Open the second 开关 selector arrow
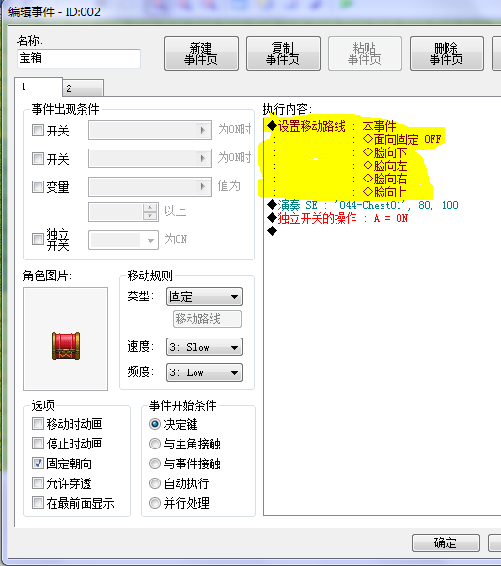 [202, 158]
